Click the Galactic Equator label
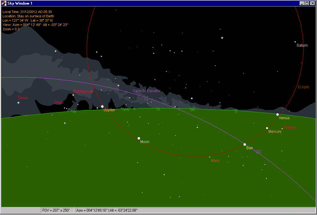The image size is (317, 215). (x=146, y=91)
